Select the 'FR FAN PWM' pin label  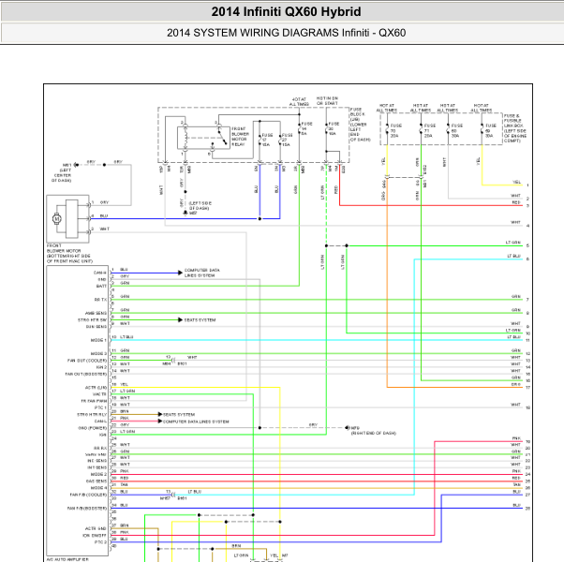[x=94, y=401]
